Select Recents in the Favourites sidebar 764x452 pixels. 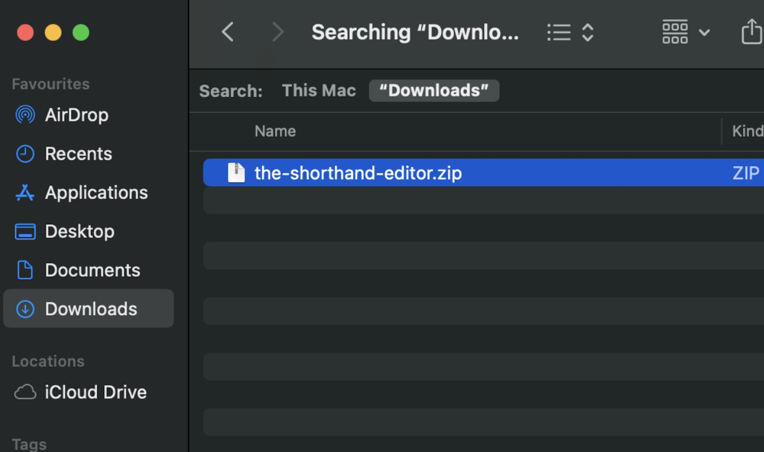tap(79, 153)
